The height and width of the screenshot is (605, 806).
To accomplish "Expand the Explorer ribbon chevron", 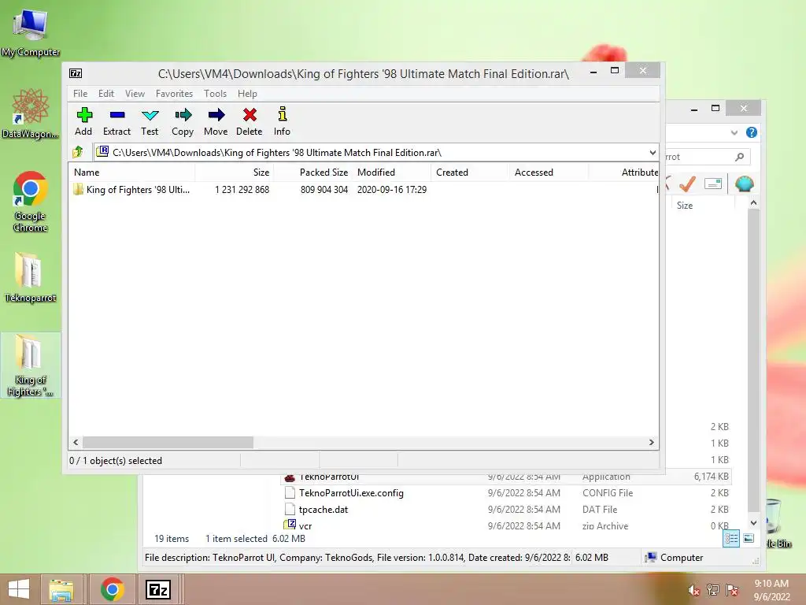I will click(734, 132).
